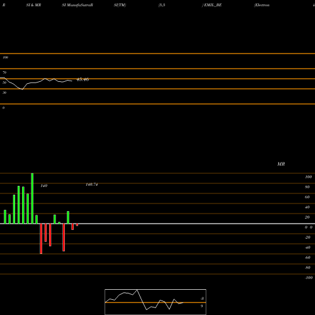Click the end of the white RSI line
The height and width of the screenshot is (315, 315).
(72, 81)
